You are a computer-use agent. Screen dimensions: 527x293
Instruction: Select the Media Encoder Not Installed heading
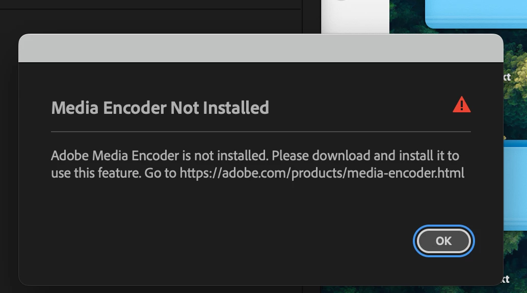click(x=160, y=108)
